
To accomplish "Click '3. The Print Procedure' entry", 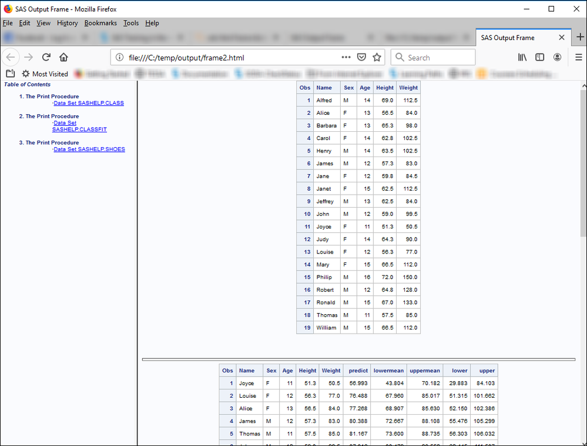I will pyautogui.click(x=49, y=142).
